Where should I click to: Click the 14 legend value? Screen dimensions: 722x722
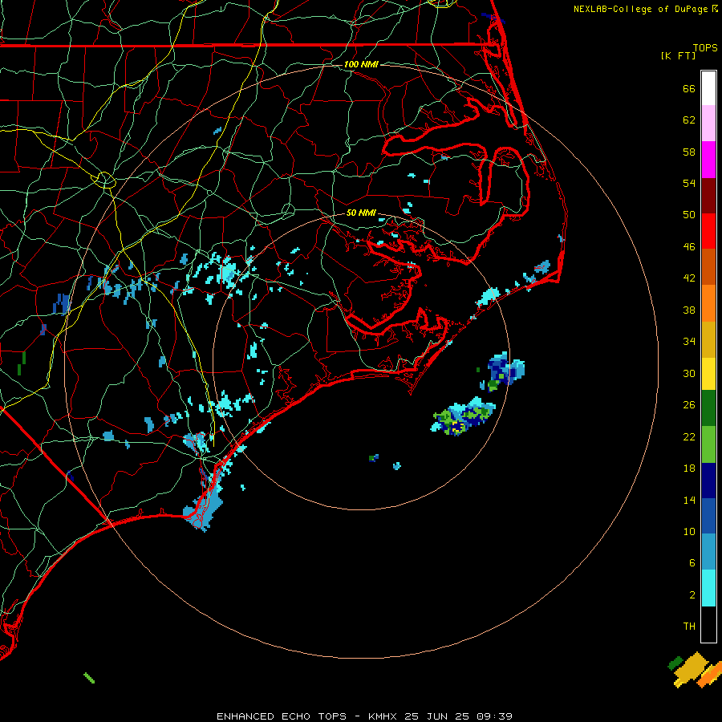[x=689, y=500]
